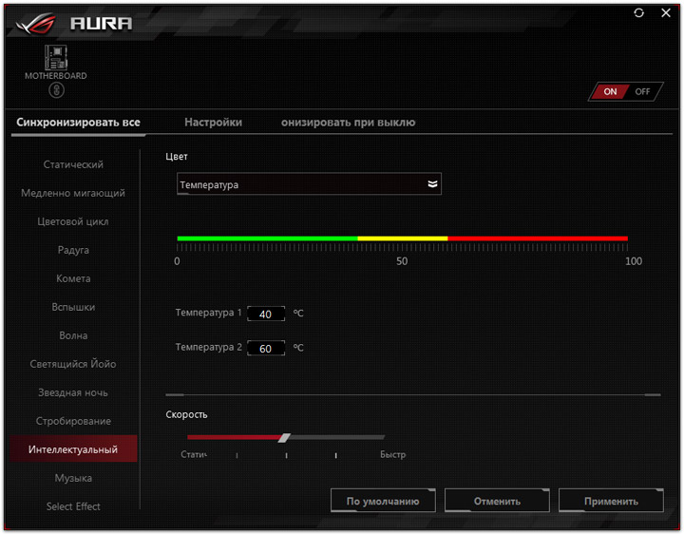The image size is (684, 534).
Task: Click yellow segment of temperature bar
Action: click(403, 238)
